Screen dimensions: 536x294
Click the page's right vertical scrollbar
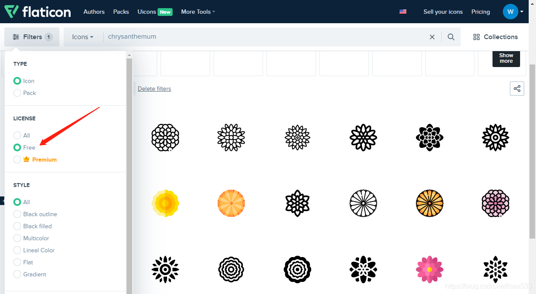[532, 150]
